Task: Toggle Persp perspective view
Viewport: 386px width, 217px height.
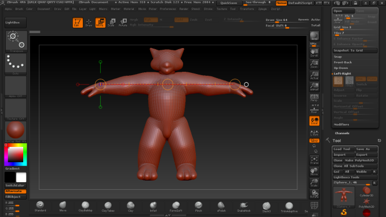Action: click(x=314, y=98)
